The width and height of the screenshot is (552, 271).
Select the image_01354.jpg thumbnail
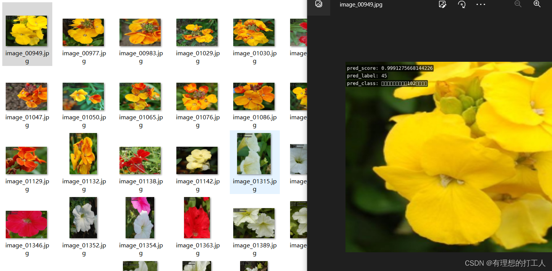point(140,218)
